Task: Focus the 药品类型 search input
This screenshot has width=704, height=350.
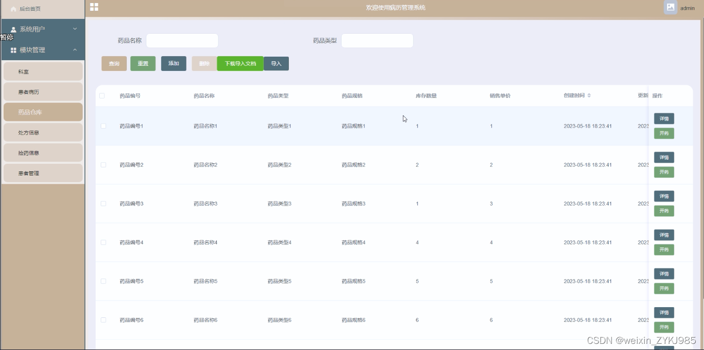Action: pyautogui.click(x=377, y=40)
